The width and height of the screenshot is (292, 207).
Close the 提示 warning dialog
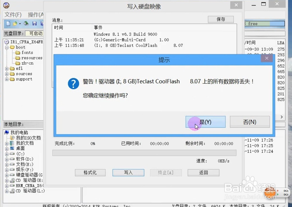point(267,58)
